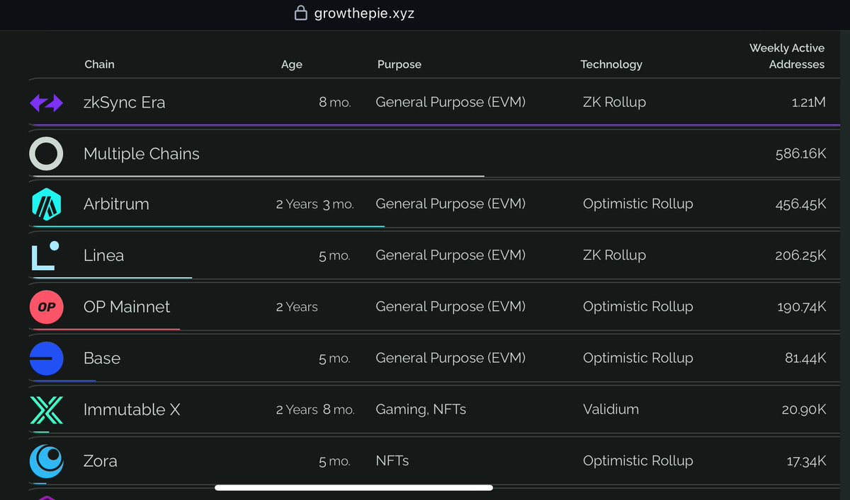
Task: Click zkSync Era's 8 mo. age
Action: pyautogui.click(x=334, y=103)
